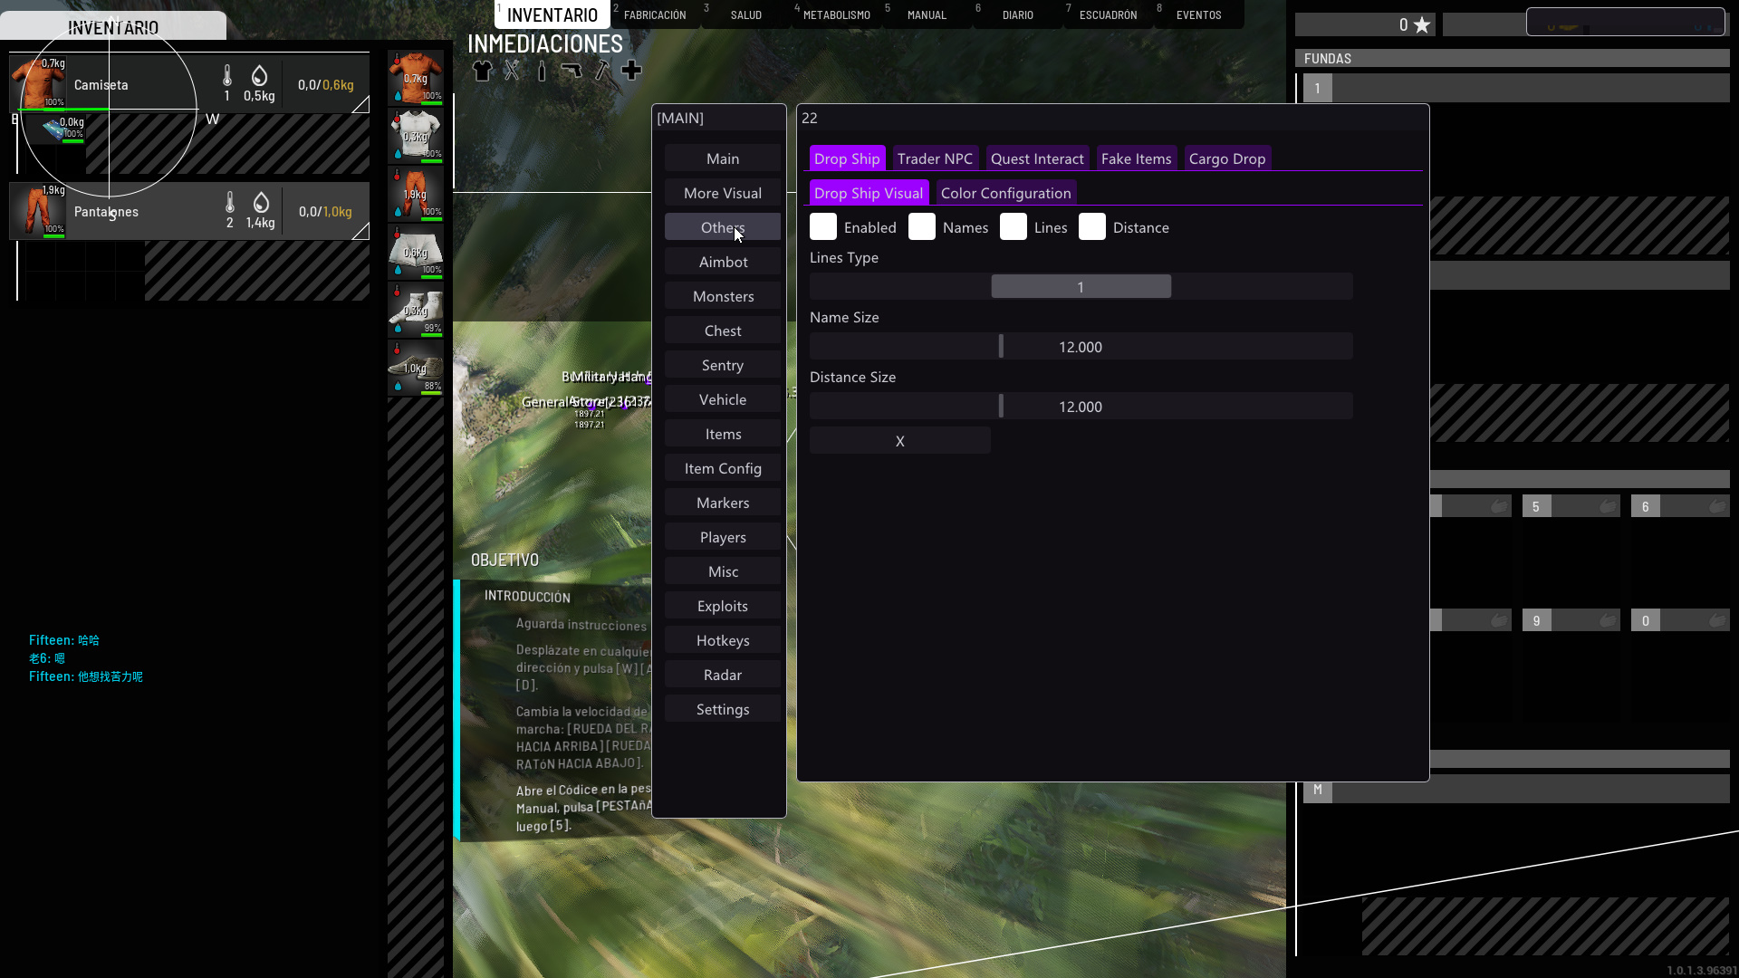Click the star icon near the top right
This screenshot has height=978, width=1739.
(x=1422, y=25)
